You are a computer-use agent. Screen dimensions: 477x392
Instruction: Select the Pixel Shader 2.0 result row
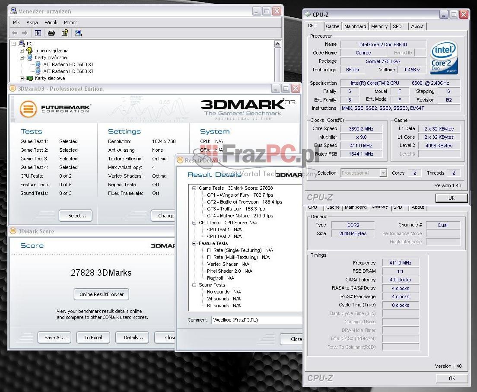(x=230, y=271)
